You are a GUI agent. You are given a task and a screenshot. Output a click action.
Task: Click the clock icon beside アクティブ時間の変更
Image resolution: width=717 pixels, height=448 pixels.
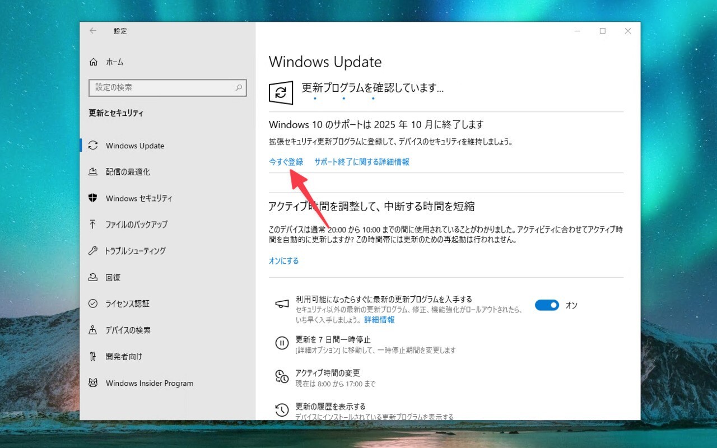(282, 376)
